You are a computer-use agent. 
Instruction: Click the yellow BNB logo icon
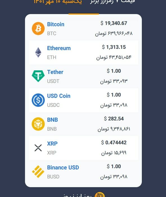coord(38,124)
